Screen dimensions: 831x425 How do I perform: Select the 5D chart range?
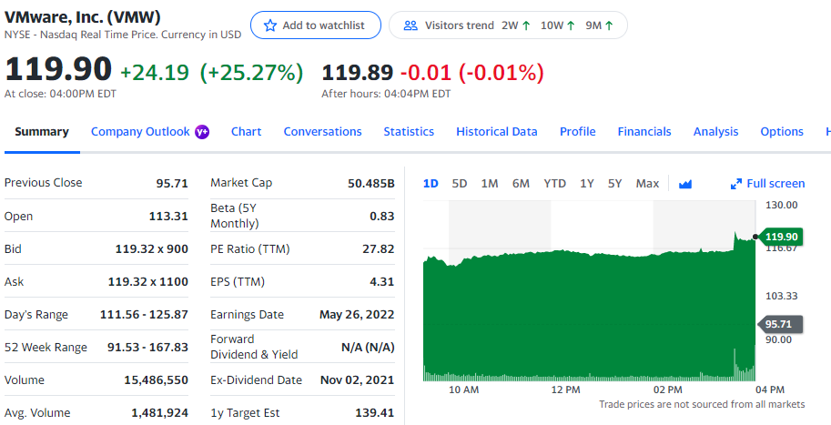460,184
